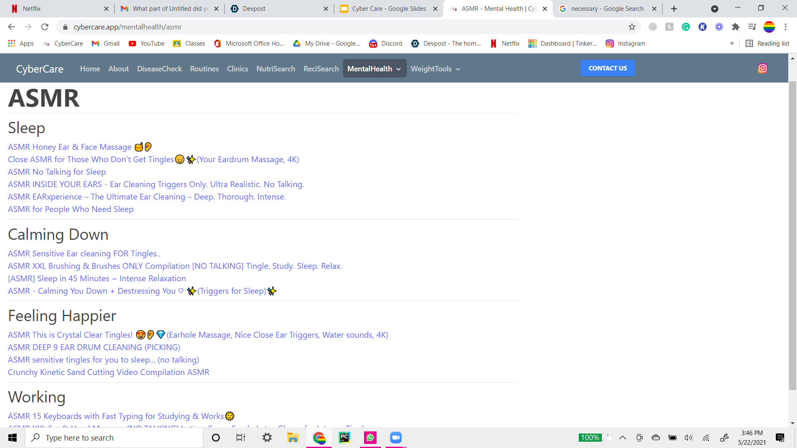Reload the page

(x=45, y=27)
